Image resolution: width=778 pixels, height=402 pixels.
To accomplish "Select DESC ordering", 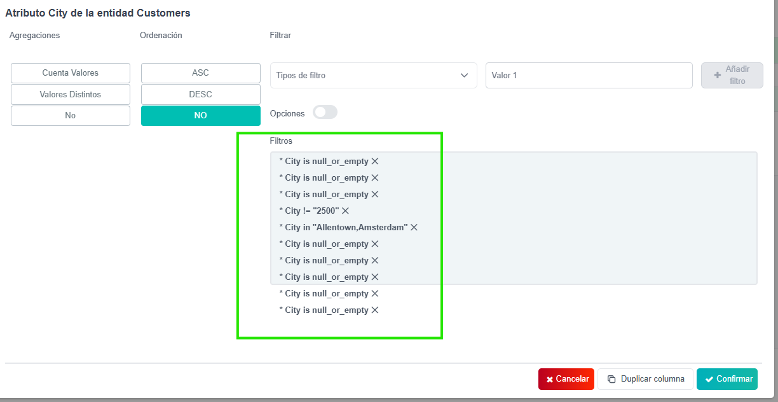I will [200, 94].
